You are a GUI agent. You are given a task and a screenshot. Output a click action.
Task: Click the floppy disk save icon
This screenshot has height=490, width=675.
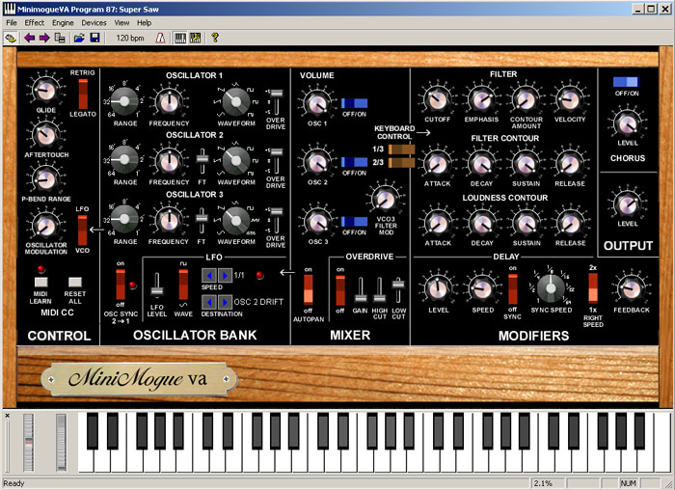pos(94,38)
